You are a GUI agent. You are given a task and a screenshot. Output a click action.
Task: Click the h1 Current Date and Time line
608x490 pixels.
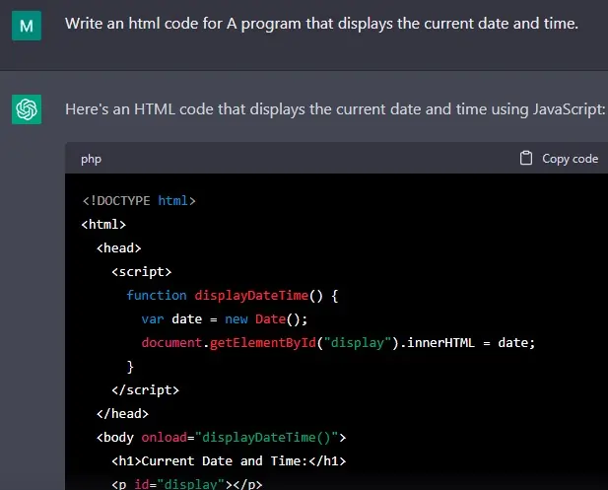pos(229,461)
